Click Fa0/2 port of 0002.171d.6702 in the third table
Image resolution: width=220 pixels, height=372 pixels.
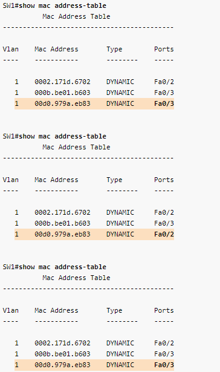[164, 343]
